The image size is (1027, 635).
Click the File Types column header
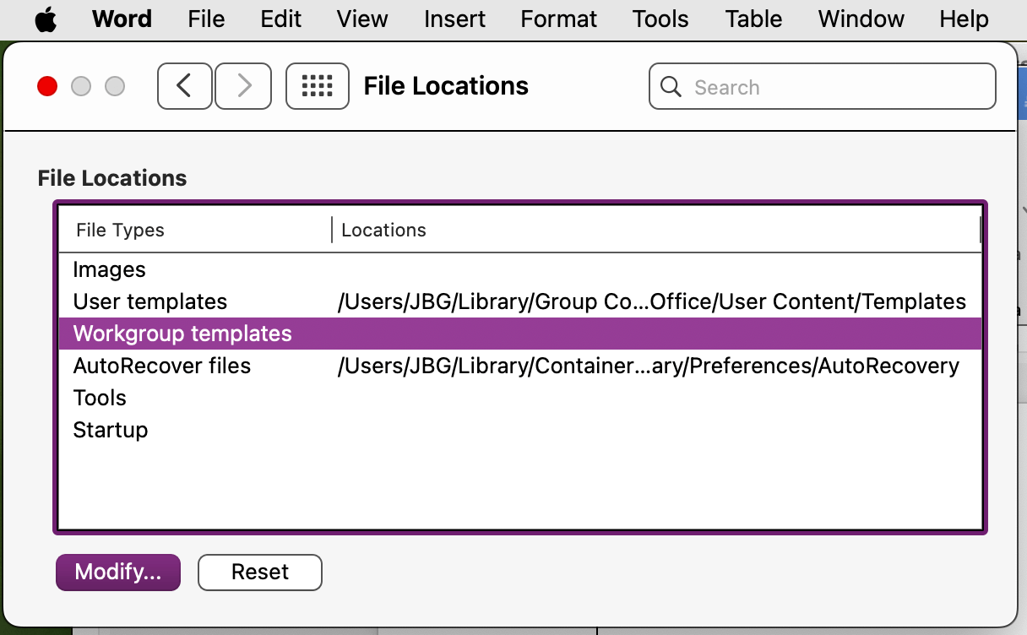point(195,231)
